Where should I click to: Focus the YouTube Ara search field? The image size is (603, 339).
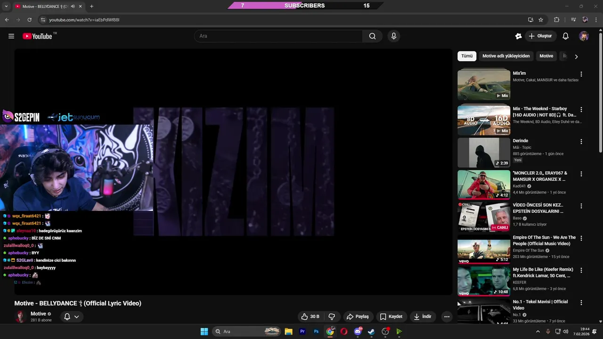(278, 36)
